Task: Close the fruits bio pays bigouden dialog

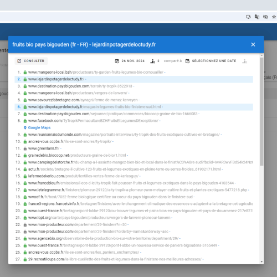Action: [253, 44]
